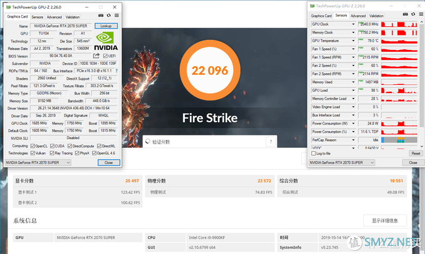This screenshot has width=425, height=254.
Task: Click the 验证分数 validate score box
Action: pyautogui.click(x=210, y=141)
